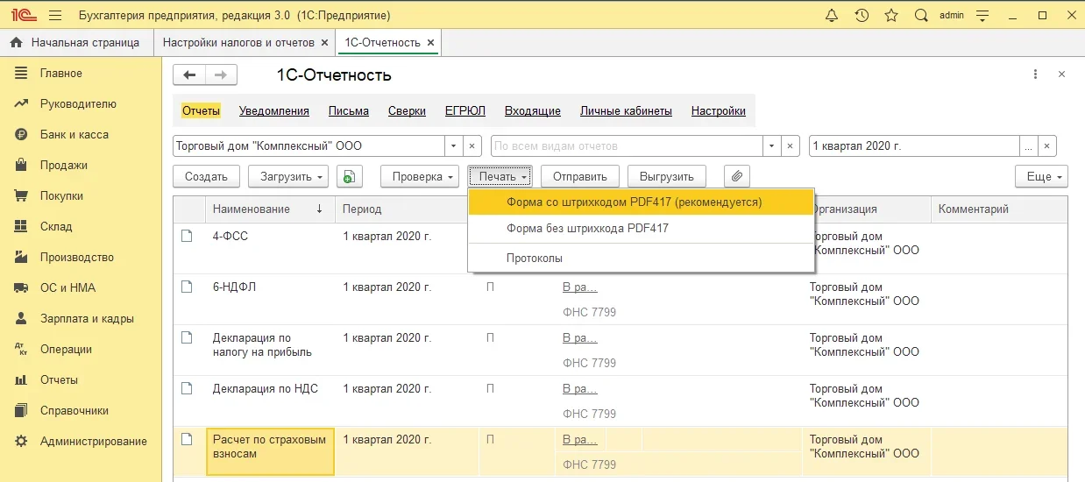Close the 1С-Отчетность form with X
The image size is (1085, 482).
click(1062, 74)
